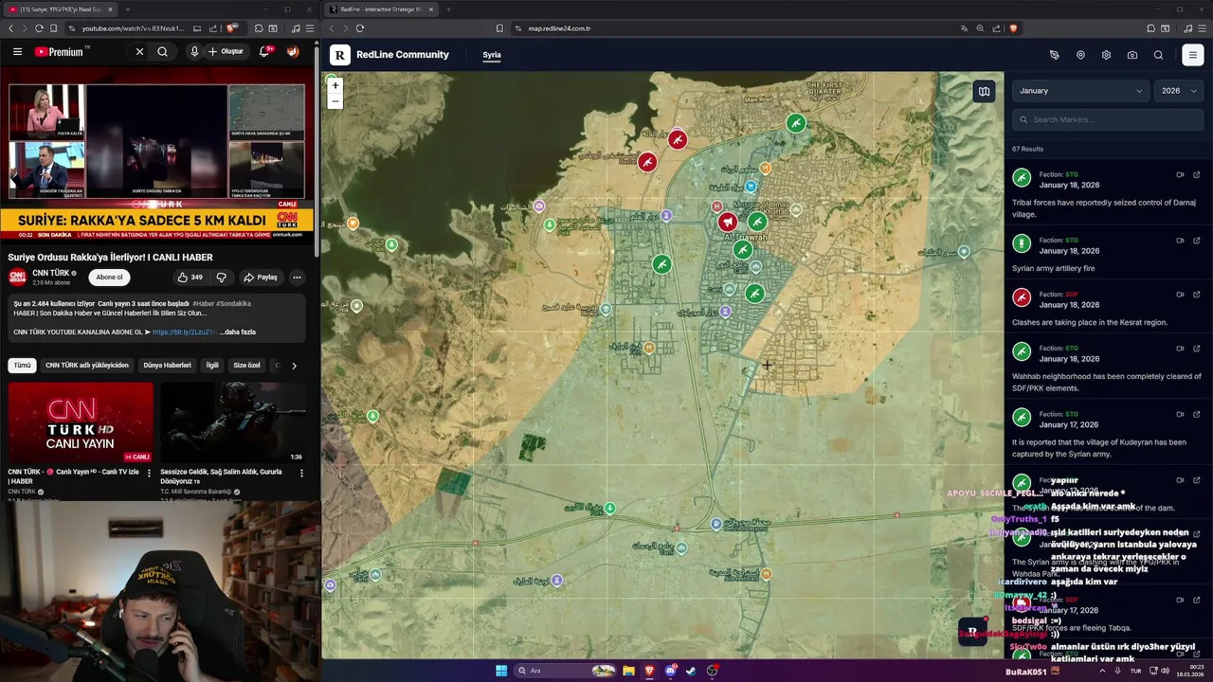Select the Syria tab in RedLine
The width and height of the screenshot is (1213, 682).
click(492, 55)
